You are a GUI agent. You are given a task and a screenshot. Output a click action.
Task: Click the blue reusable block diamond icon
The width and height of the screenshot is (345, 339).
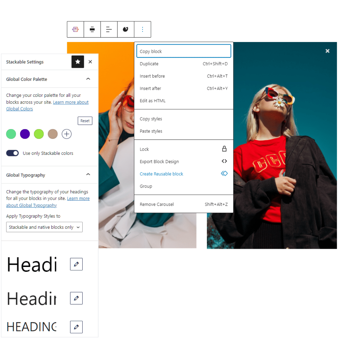224,173
